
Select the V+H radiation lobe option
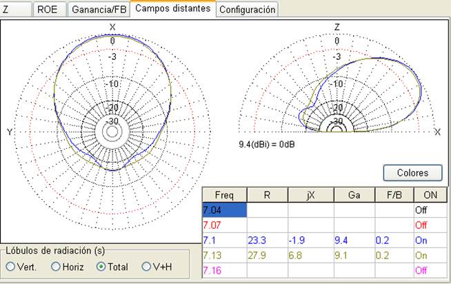click(x=146, y=266)
